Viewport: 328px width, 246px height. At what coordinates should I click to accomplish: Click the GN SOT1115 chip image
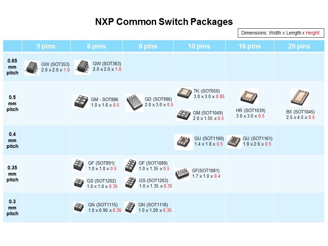pyautogui.click(x=79, y=207)
